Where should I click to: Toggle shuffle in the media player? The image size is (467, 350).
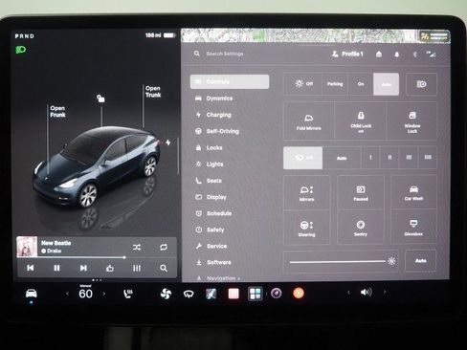tap(137, 247)
